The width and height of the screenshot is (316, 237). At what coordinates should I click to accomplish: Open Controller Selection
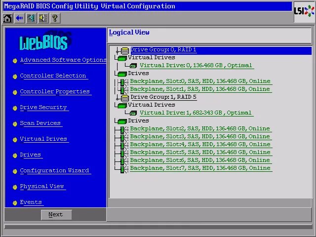tap(53, 76)
